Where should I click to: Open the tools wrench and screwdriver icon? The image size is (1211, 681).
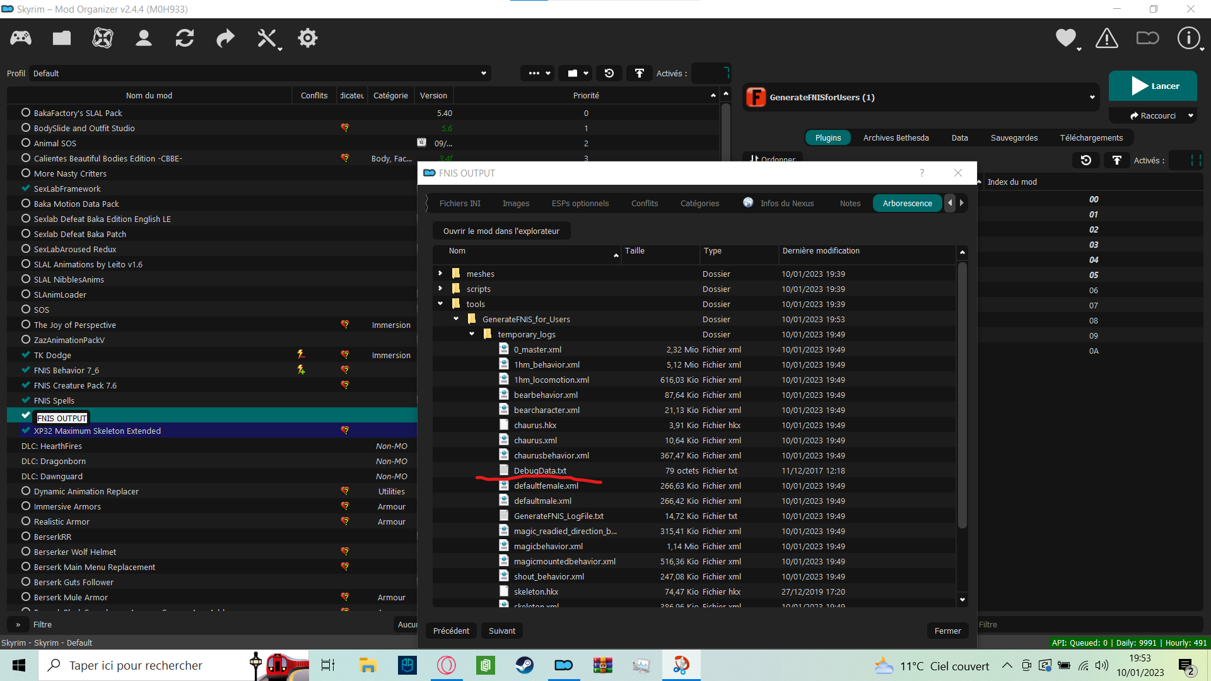click(267, 38)
